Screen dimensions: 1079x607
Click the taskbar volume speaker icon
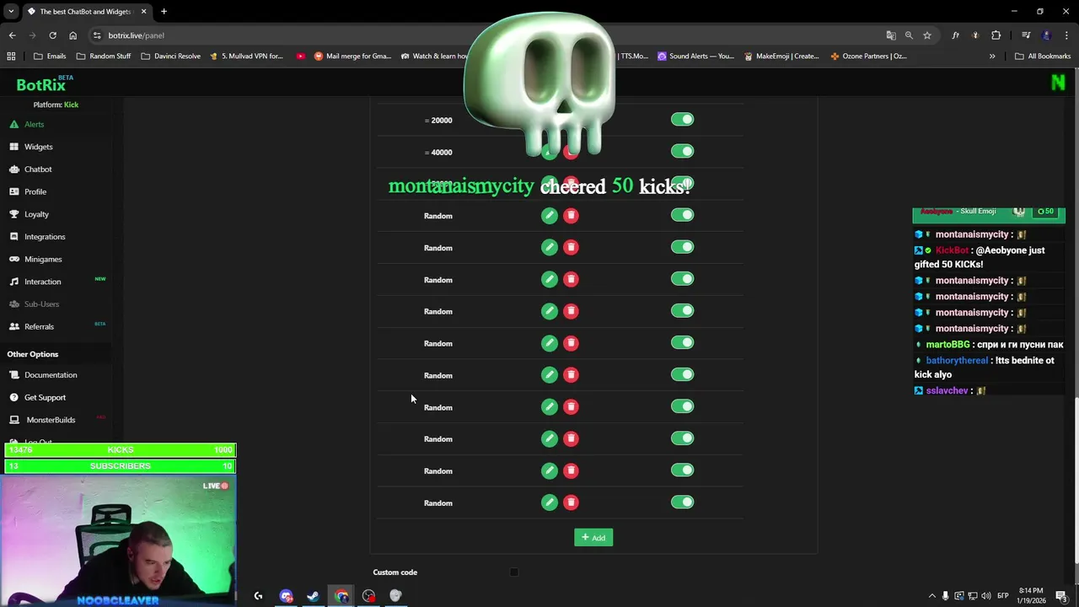[986, 596]
